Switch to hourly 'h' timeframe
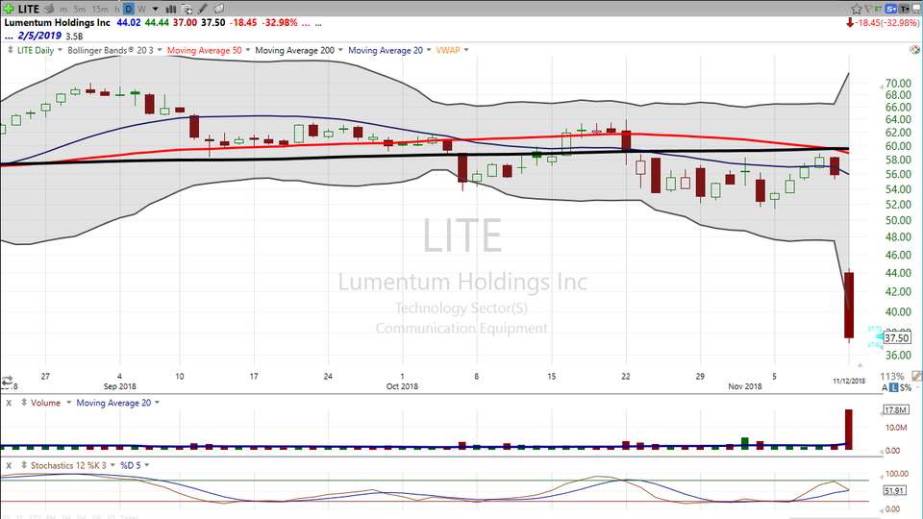The height and width of the screenshot is (519, 923). point(117,9)
